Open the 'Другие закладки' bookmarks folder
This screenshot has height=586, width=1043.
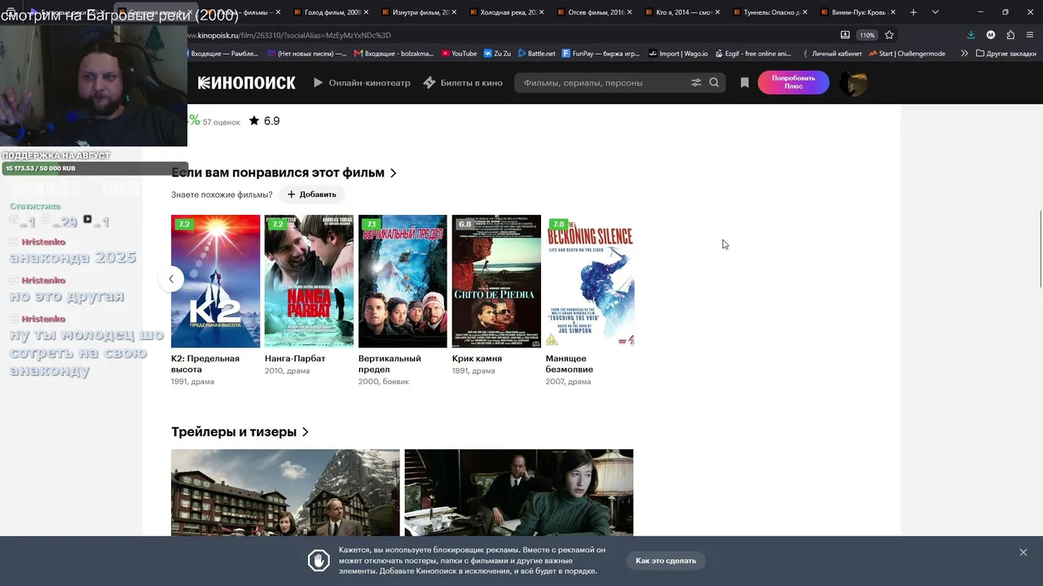pos(1006,54)
